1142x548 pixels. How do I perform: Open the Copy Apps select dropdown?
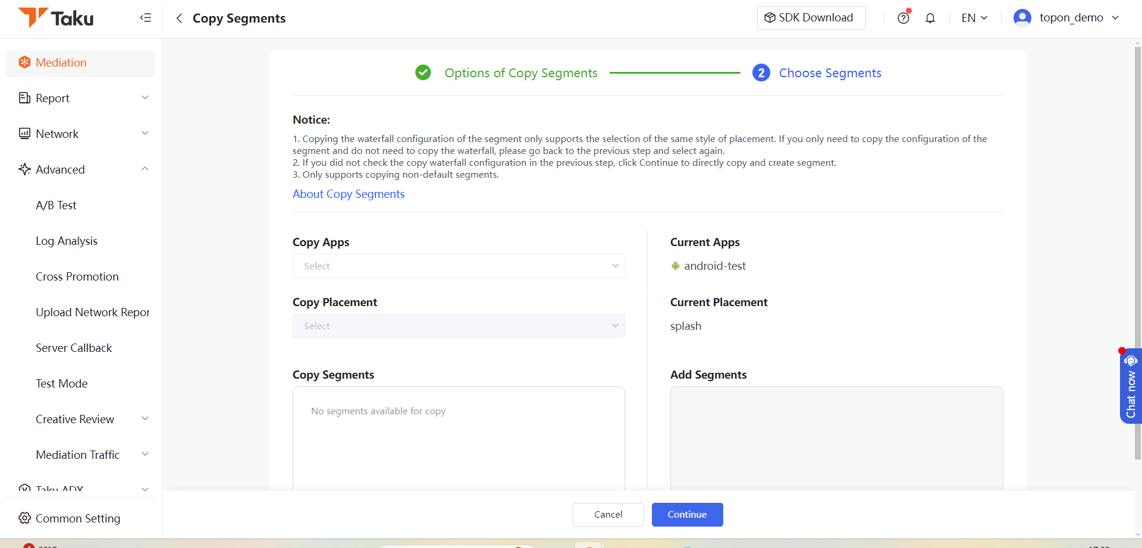(x=459, y=266)
